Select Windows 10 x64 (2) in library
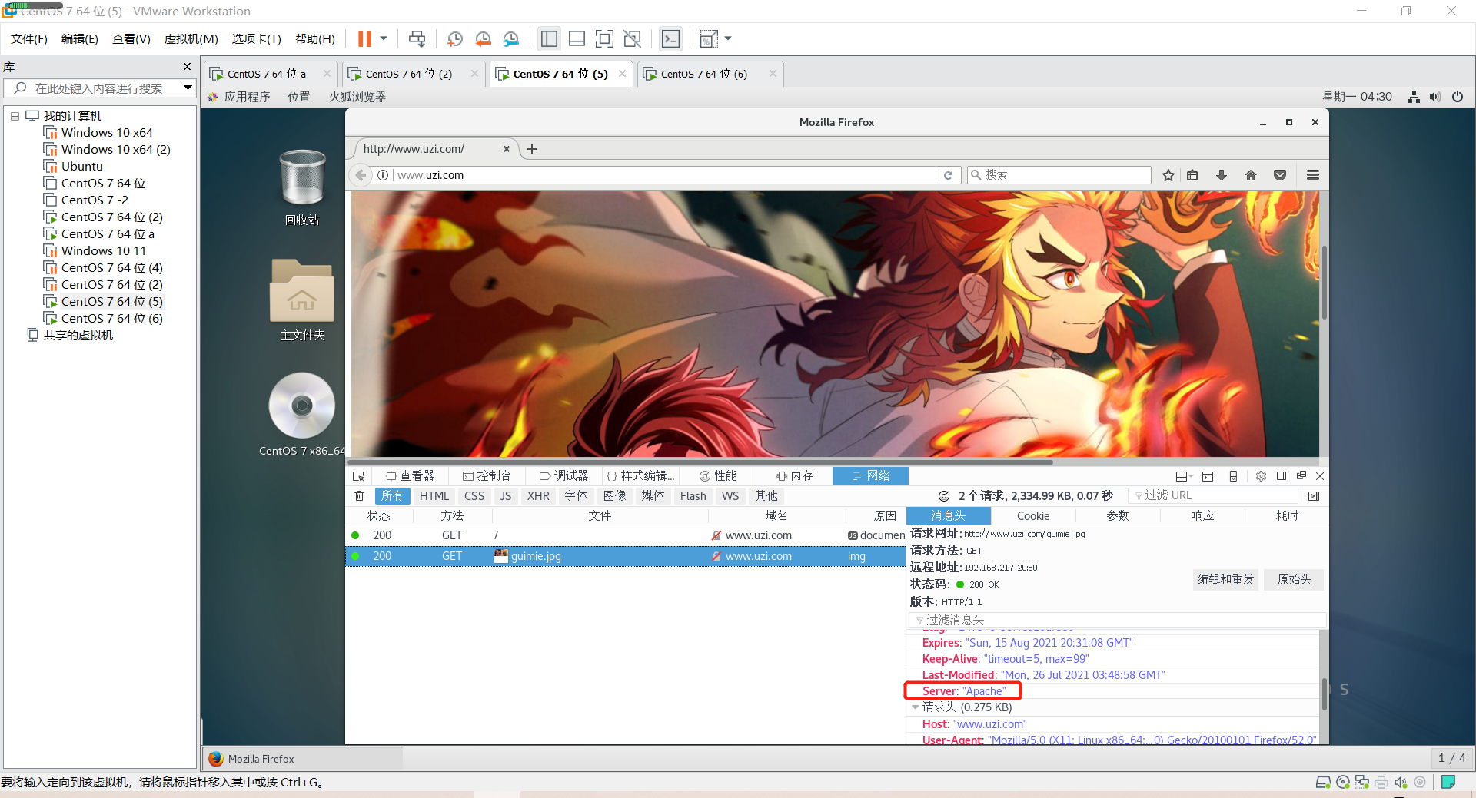Image resolution: width=1476 pixels, height=798 pixels. (116, 150)
